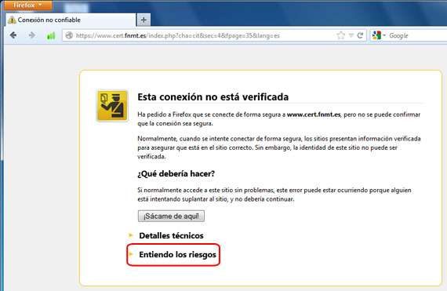Reload the page with refresh icon
The width and height of the screenshot is (447, 291).
(360, 35)
